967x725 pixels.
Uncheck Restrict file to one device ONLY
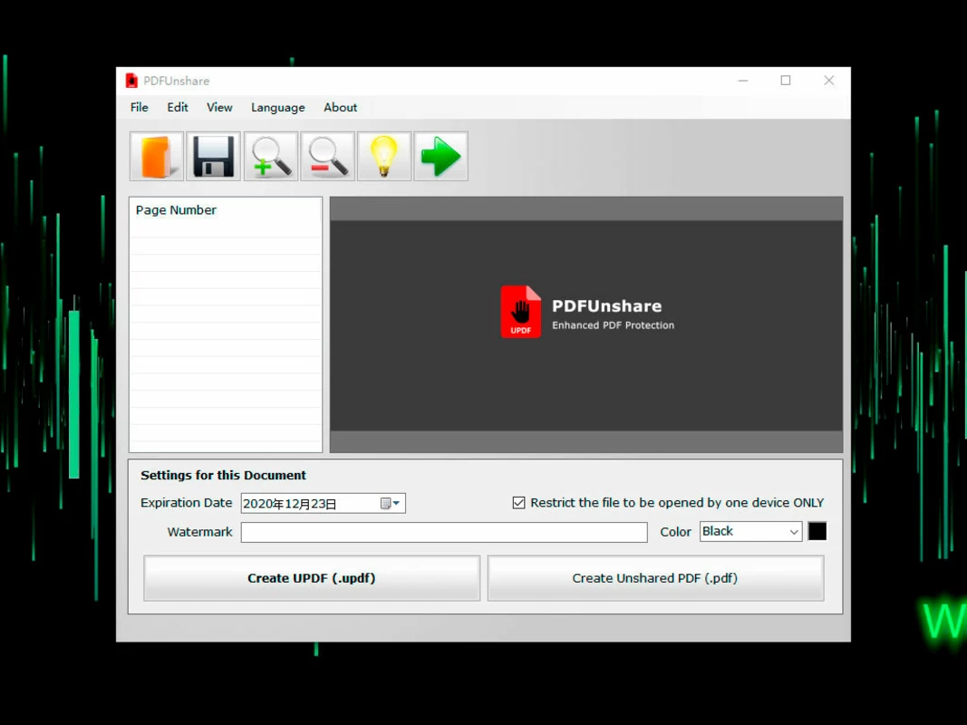click(518, 503)
